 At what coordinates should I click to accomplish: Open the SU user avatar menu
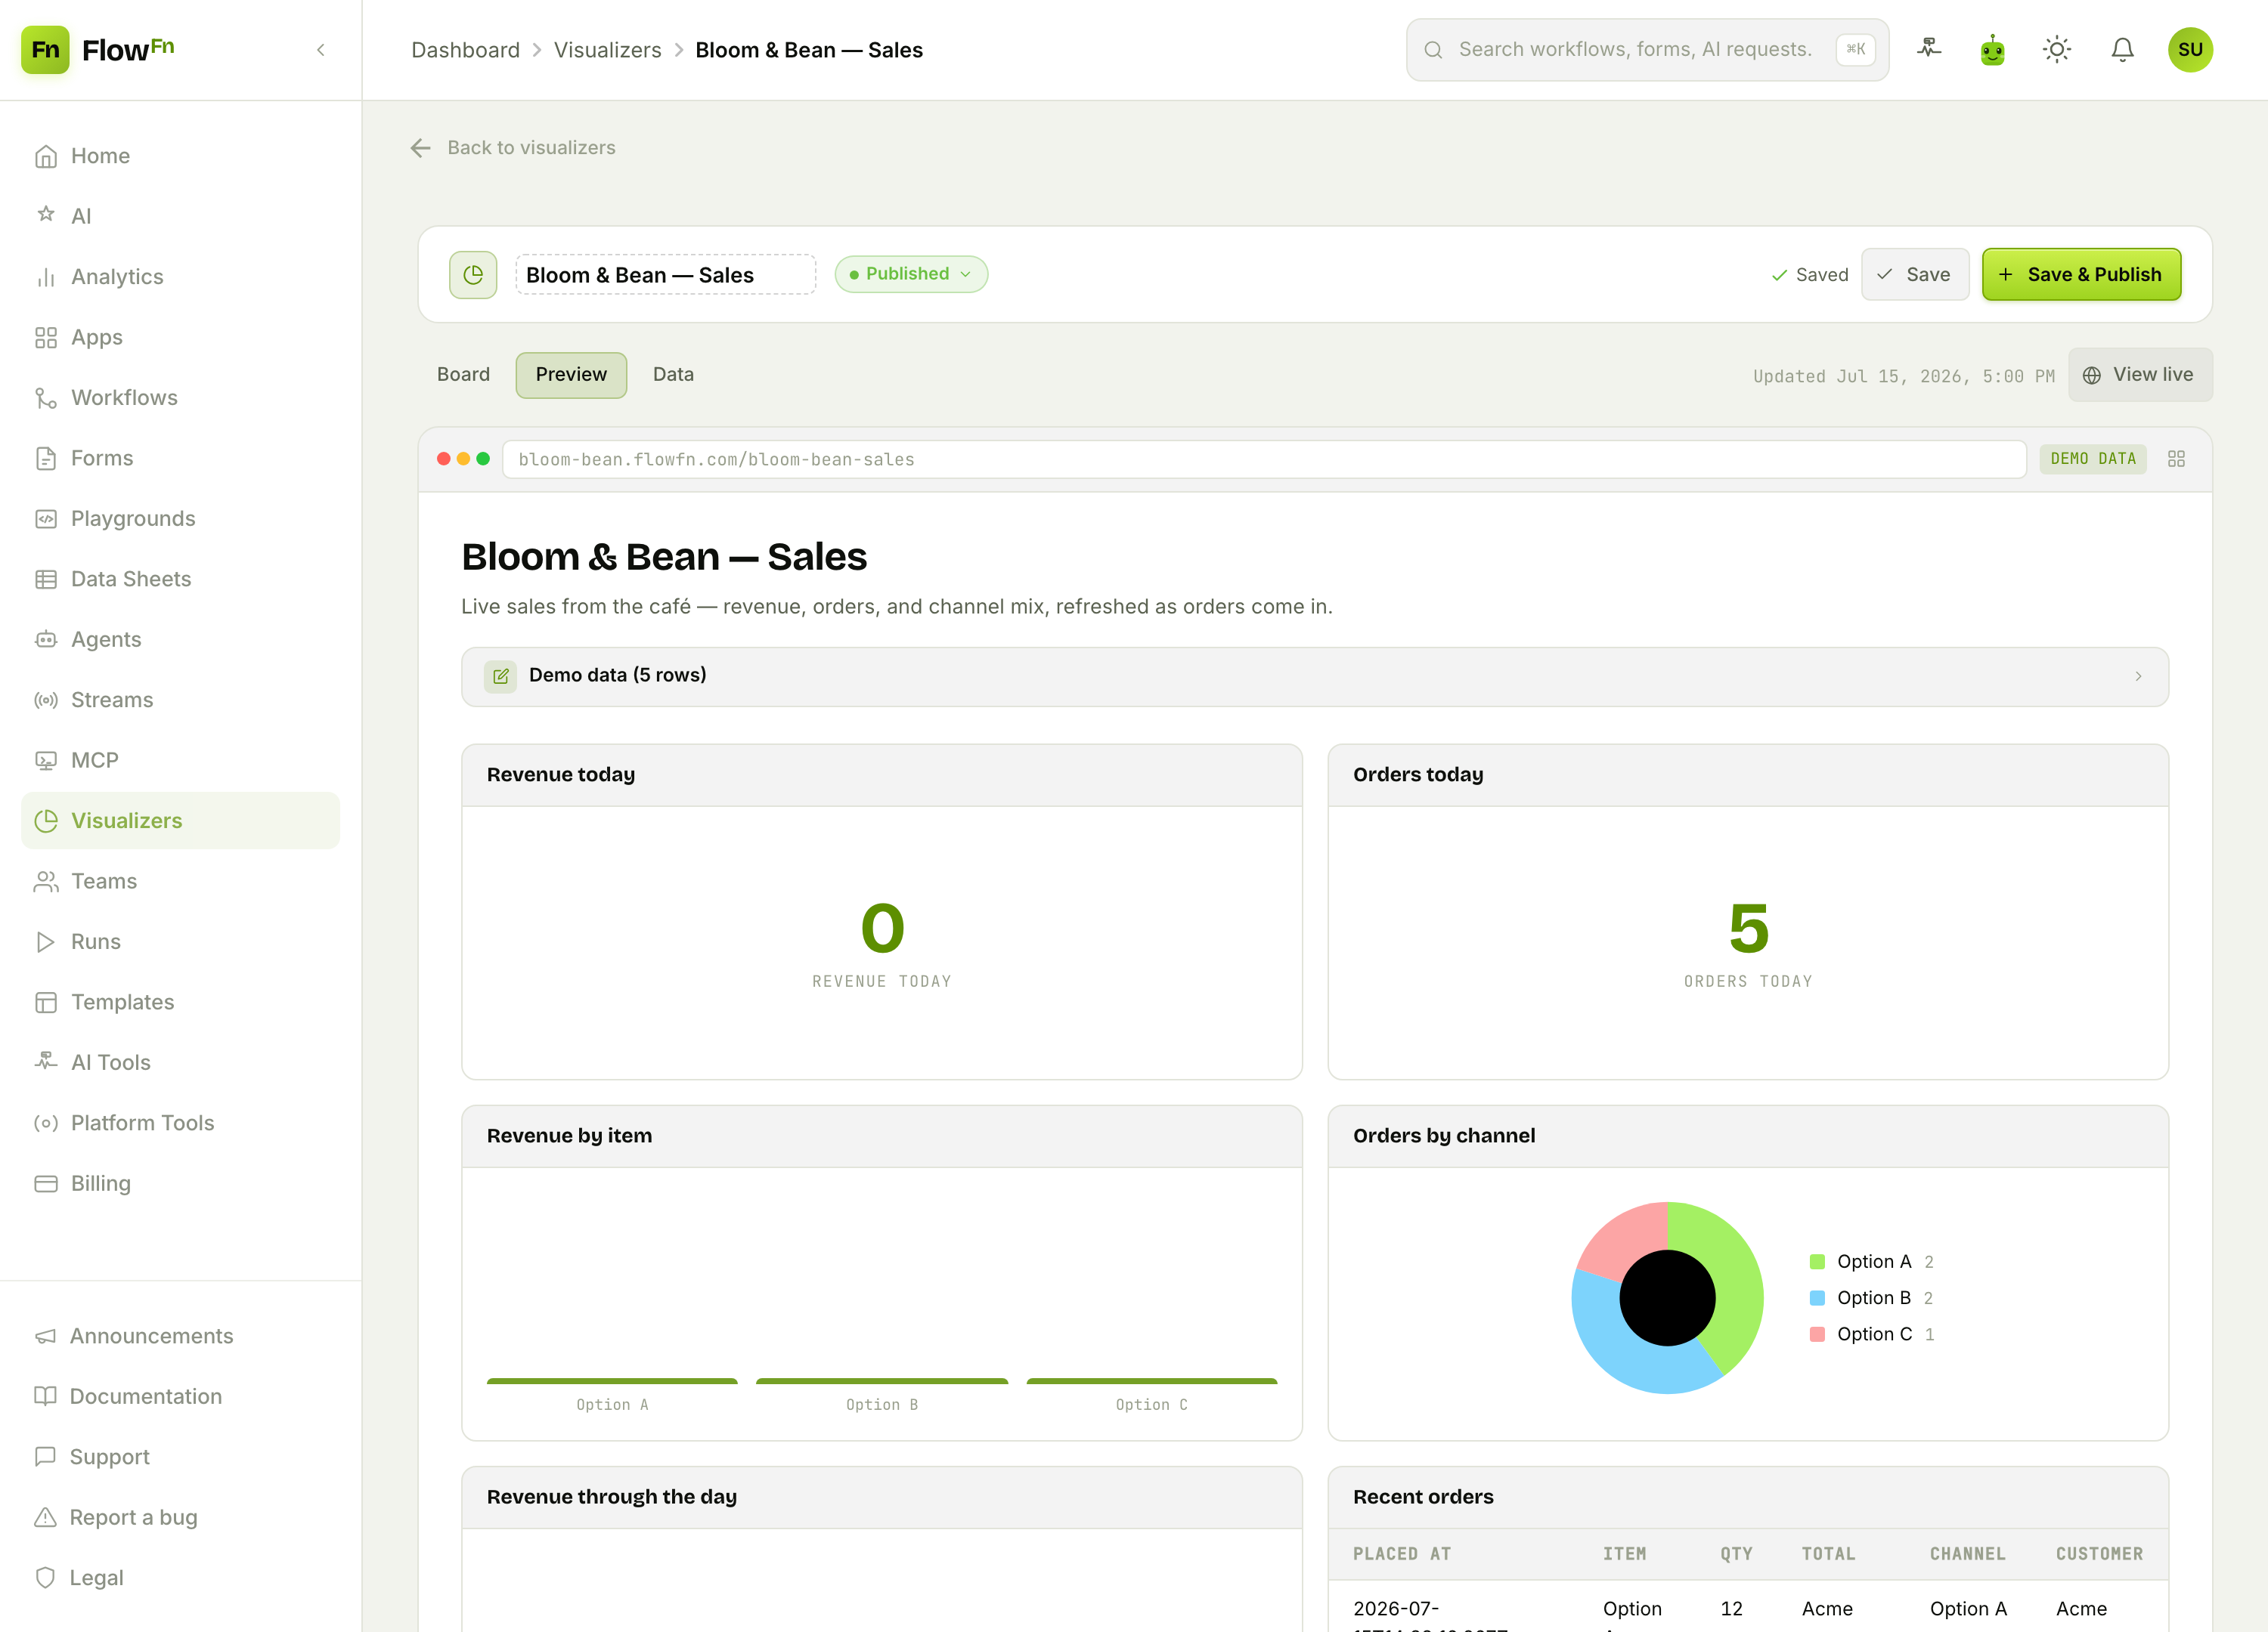click(x=2190, y=49)
